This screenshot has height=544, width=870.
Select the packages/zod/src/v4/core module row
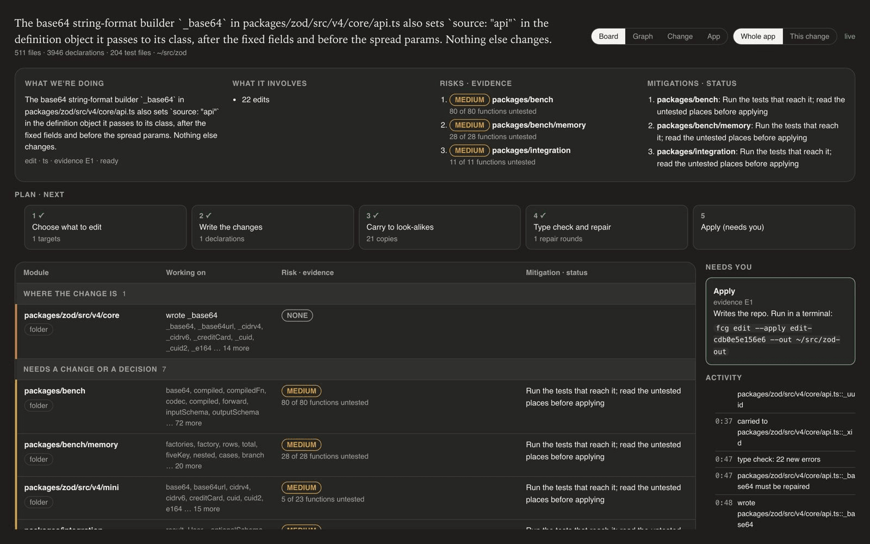coord(355,331)
